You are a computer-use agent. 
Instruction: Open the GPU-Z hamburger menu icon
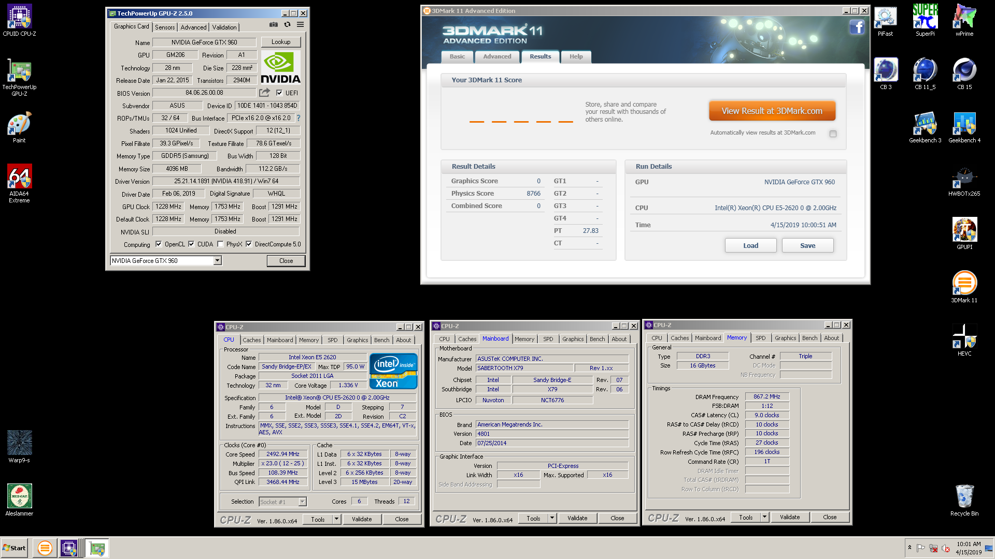click(x=300, y=25)
